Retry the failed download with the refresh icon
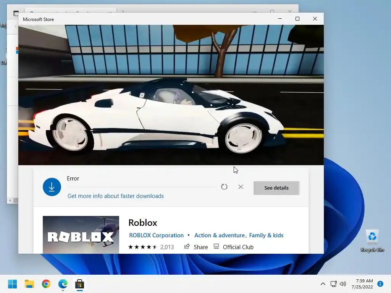This screenshot has height=293, width=391. point(224,187)
